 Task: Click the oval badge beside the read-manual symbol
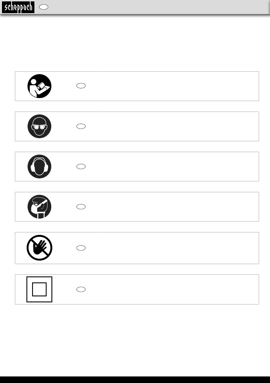[81, 86]
